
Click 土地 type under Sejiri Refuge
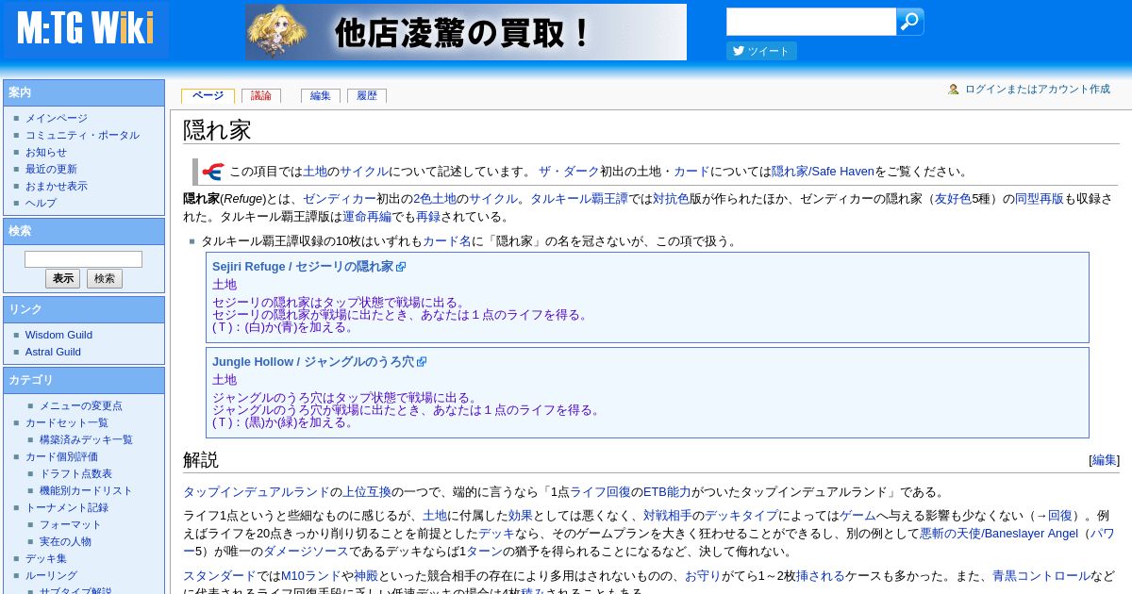click(x=225, y=285)
